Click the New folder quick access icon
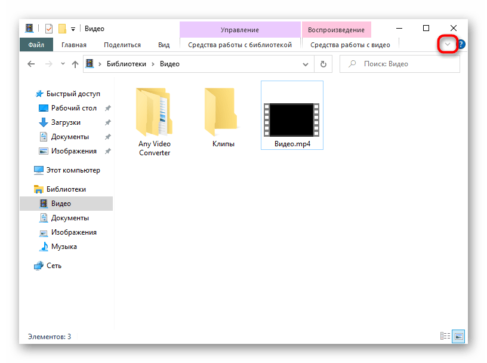 click(62, 29)
